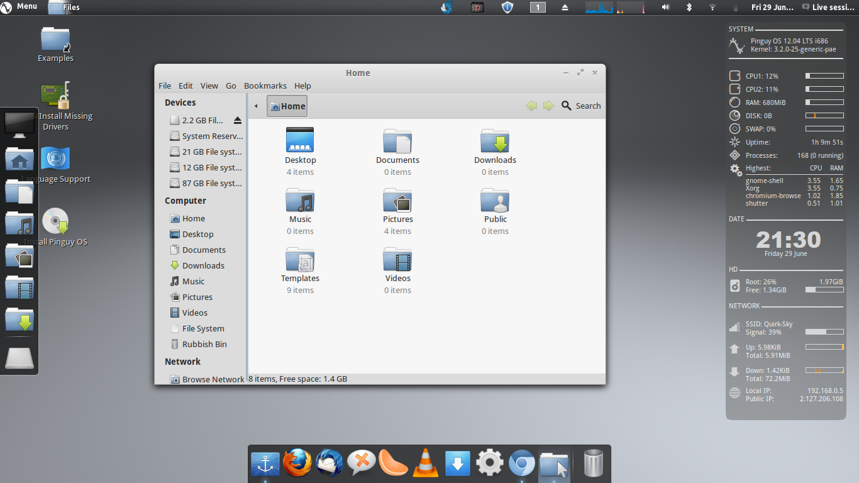Launch Firefox from the dock
859x483 pixels.
point(297,464)
